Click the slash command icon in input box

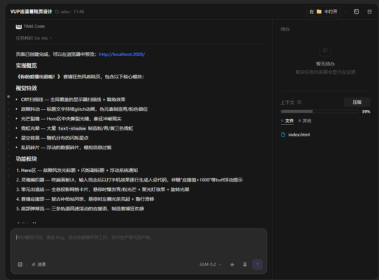[20, 264]
